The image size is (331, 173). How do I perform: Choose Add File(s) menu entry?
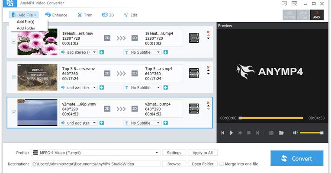26,22
